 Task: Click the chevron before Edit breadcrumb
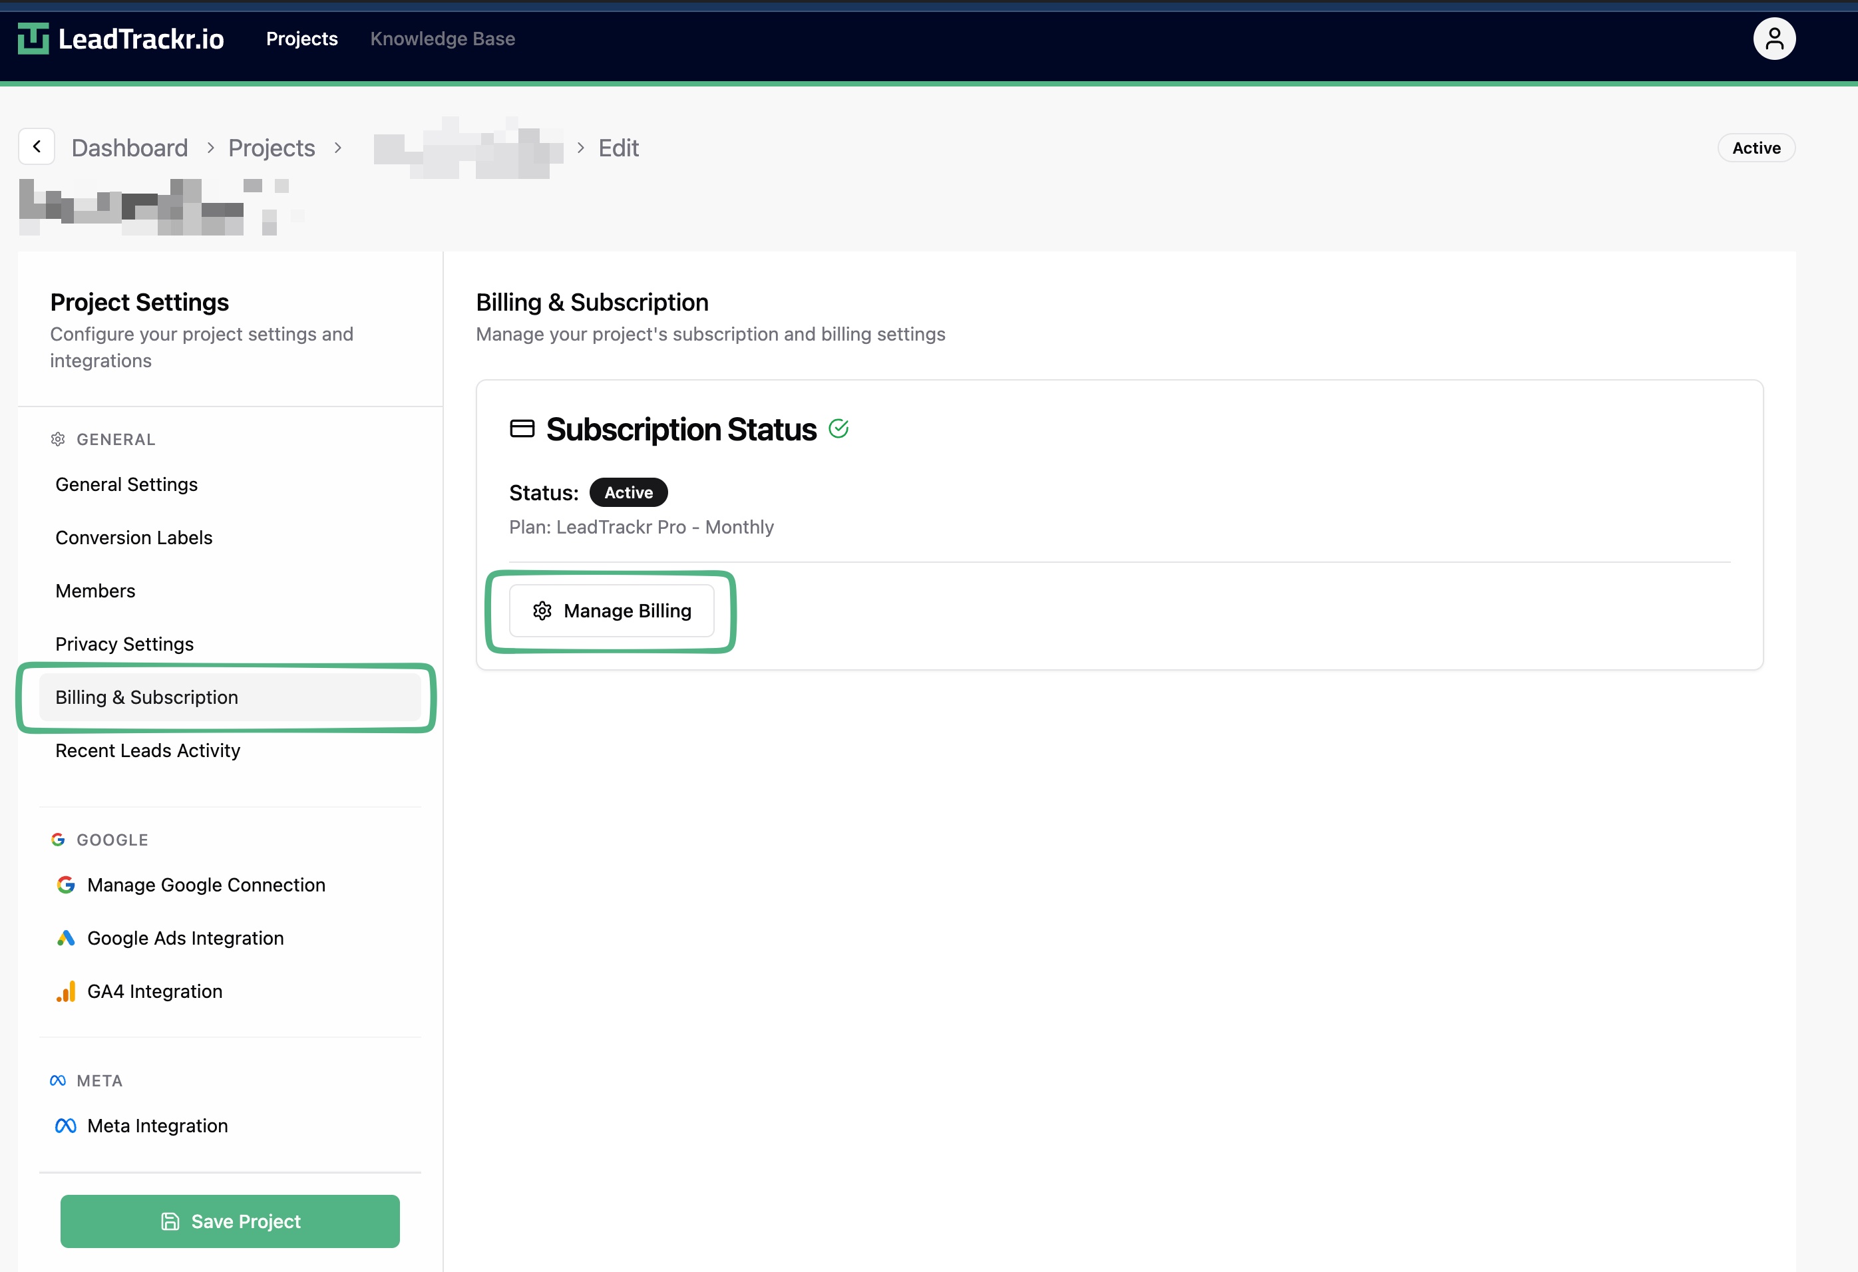pyautogui.click(x=580, y=148)
